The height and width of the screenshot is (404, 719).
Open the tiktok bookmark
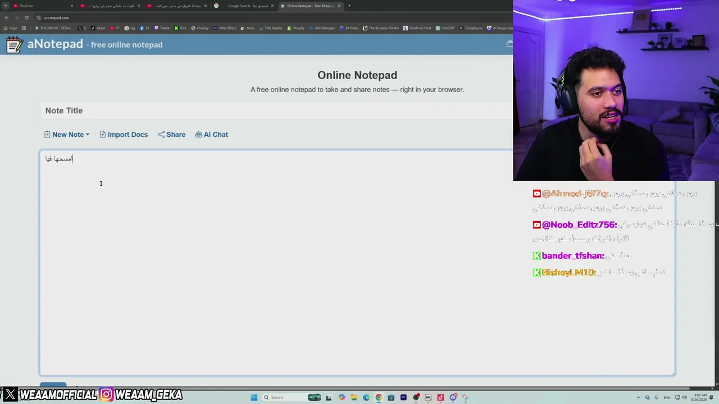pos(98,28)
